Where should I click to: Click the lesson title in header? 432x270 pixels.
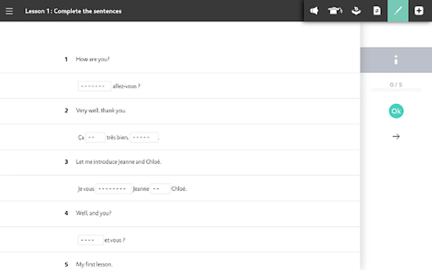[x=73, y=11]
